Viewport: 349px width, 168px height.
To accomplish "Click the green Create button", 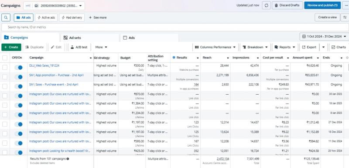I will coord(11,47).
